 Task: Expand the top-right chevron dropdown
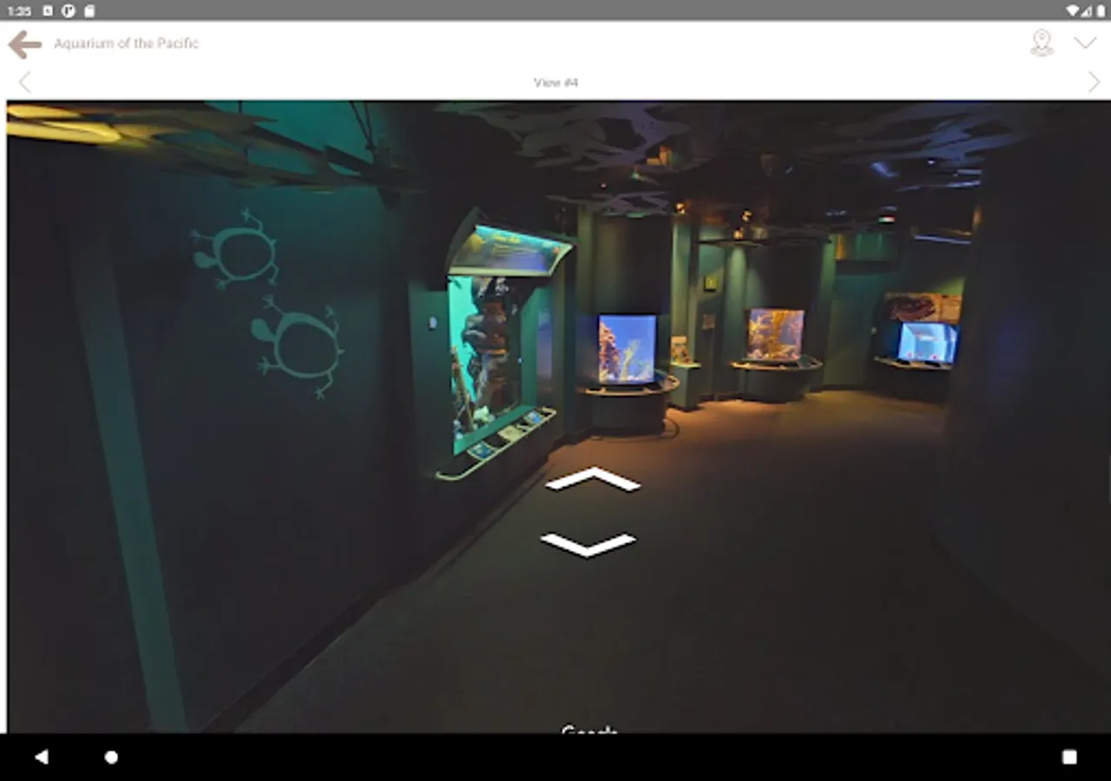(x=1085, y=43)
